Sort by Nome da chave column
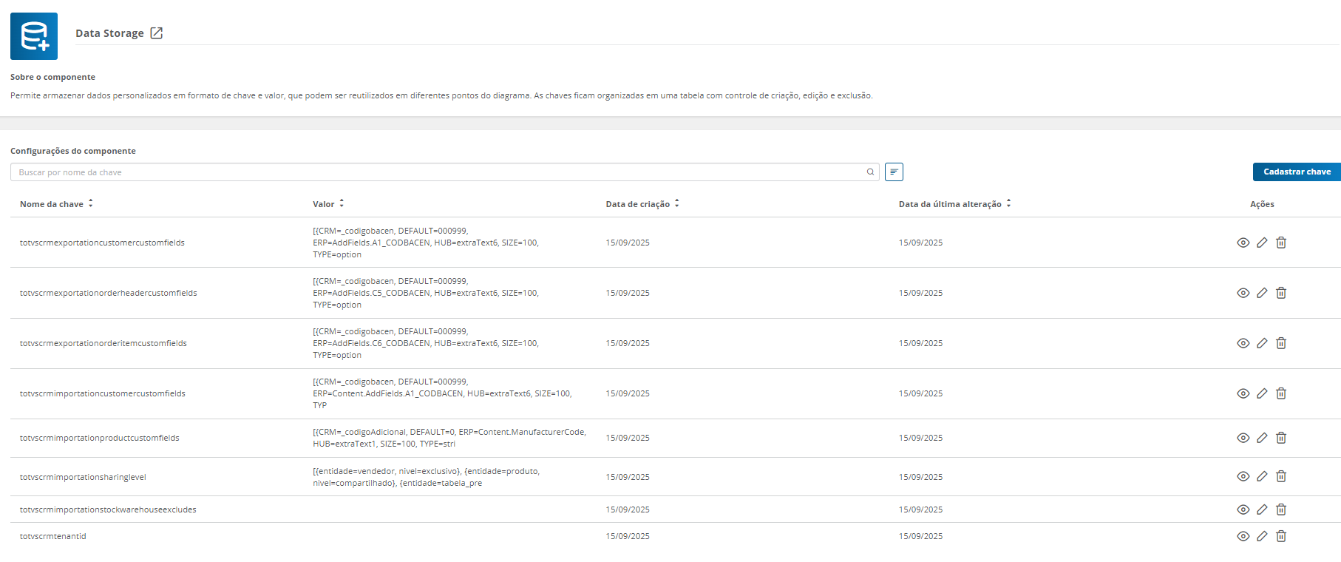 (90, 203)
